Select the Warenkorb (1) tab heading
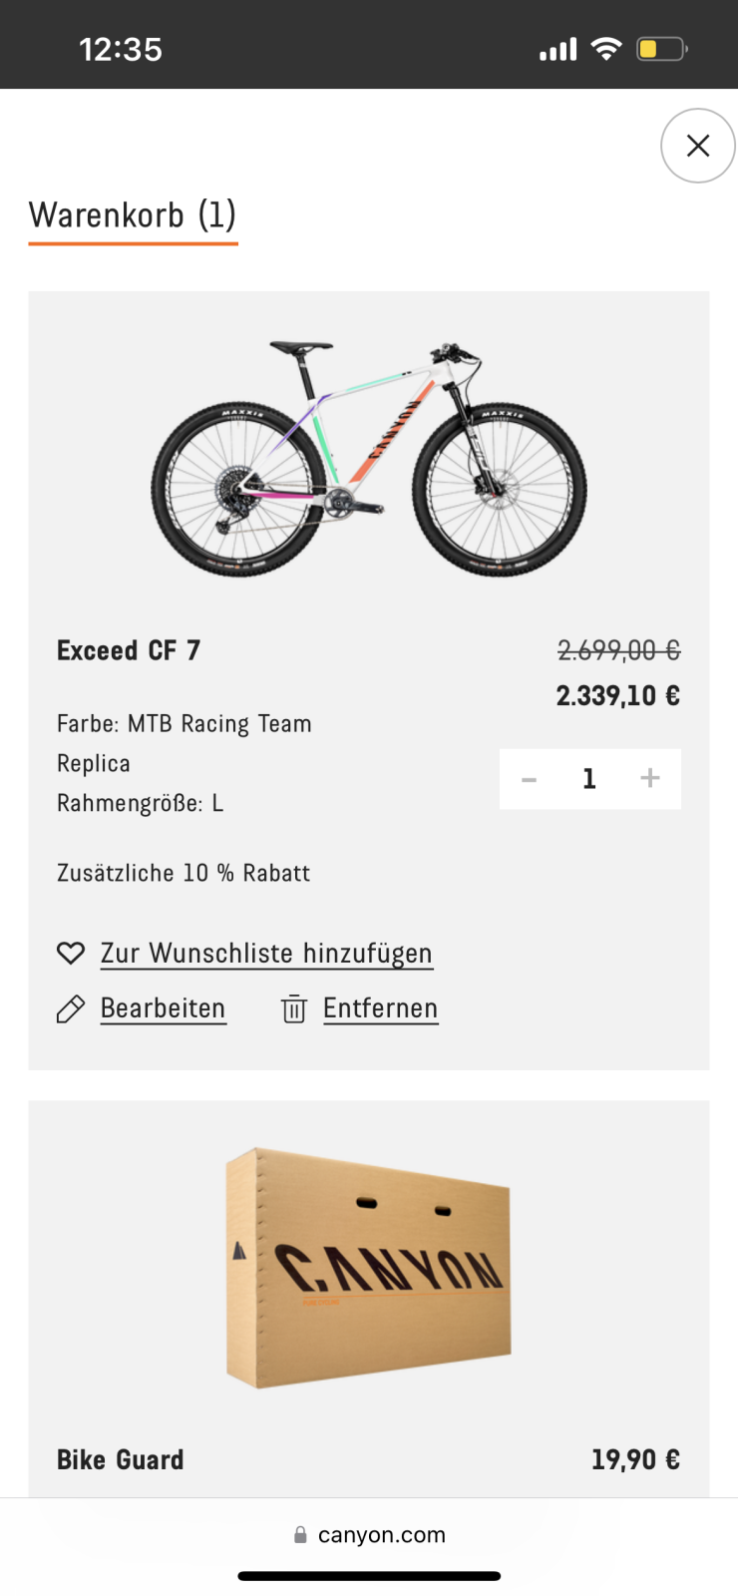 [x=133, y=215]
